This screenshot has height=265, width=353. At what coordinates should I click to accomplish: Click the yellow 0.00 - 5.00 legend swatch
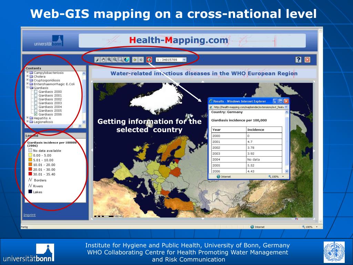pyautogui.click(x=30, y=155)
